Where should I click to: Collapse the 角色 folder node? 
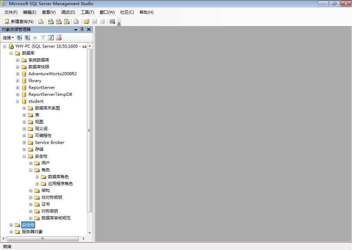click(x=31, y=170)
